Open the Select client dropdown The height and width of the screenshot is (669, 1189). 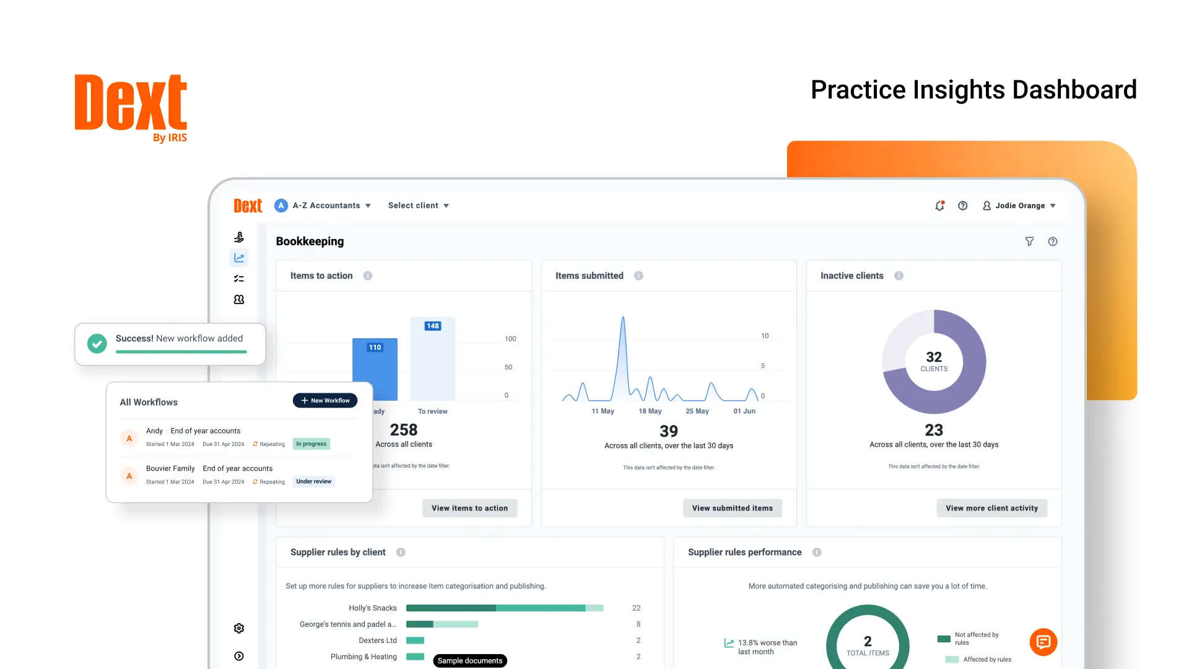pos(419,206)
